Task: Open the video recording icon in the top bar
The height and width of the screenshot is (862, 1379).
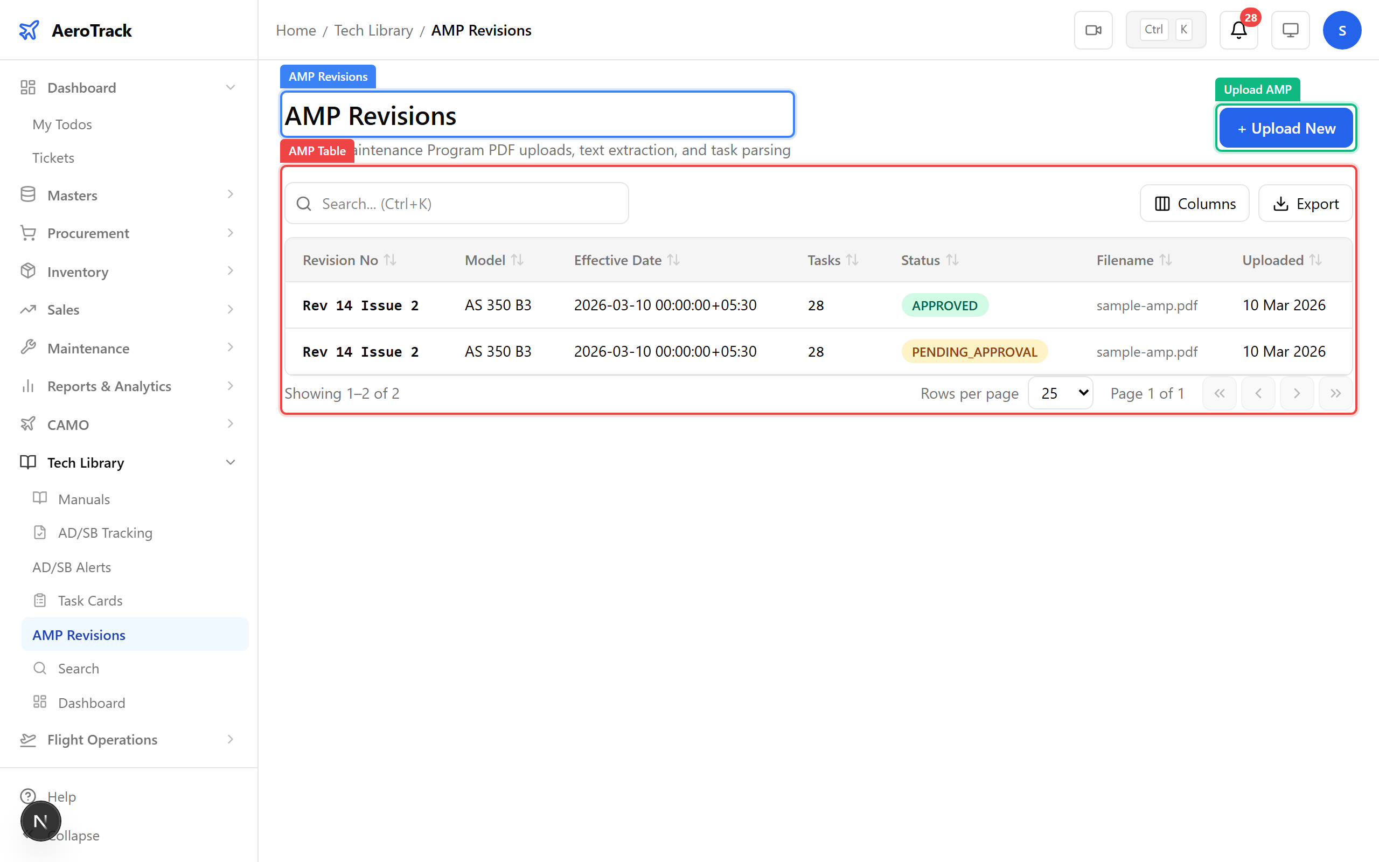Action: tap(1093, 30)
